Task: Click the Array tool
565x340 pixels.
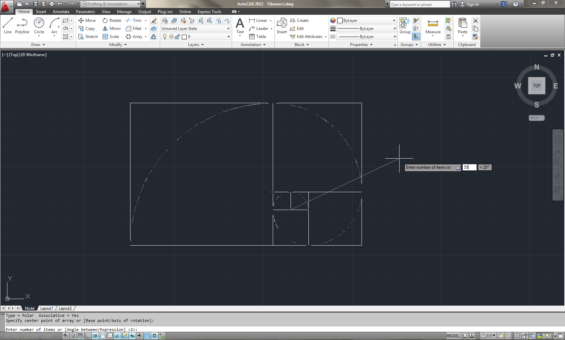Action: click(x=134, y=37)
